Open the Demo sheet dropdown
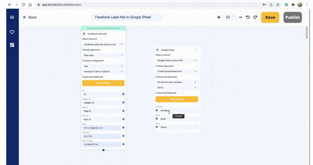 (x=177, y=88)
